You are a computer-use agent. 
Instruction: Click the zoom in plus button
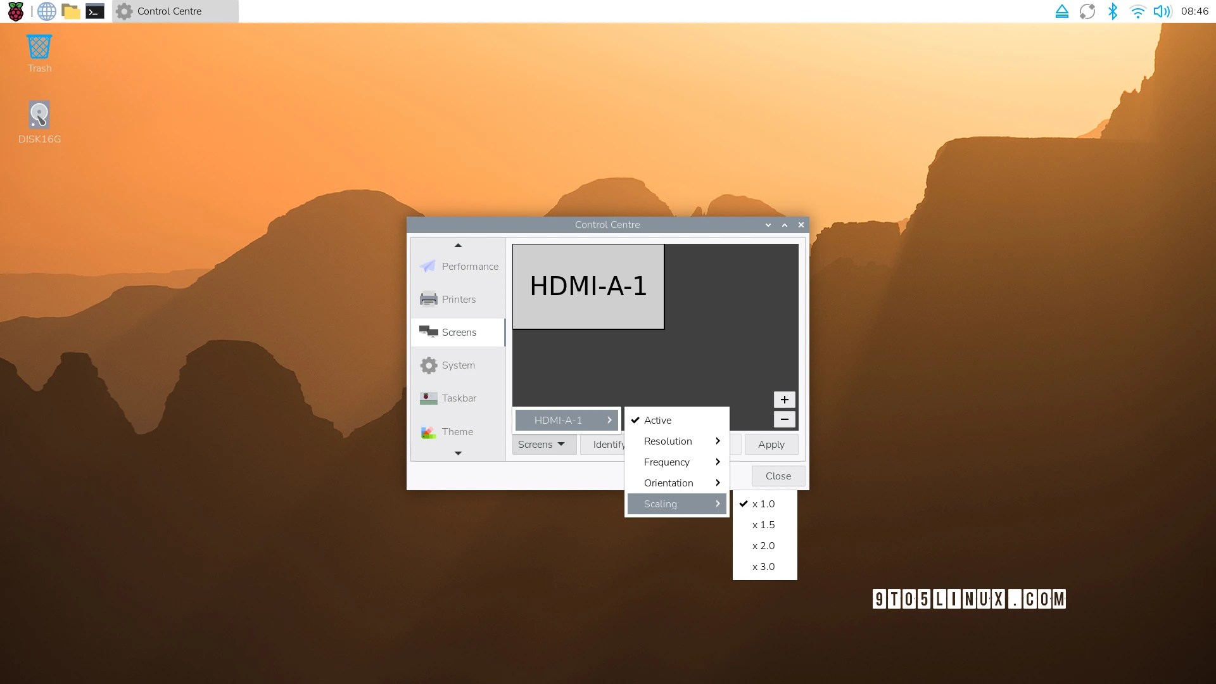click(x=784, y=400)
